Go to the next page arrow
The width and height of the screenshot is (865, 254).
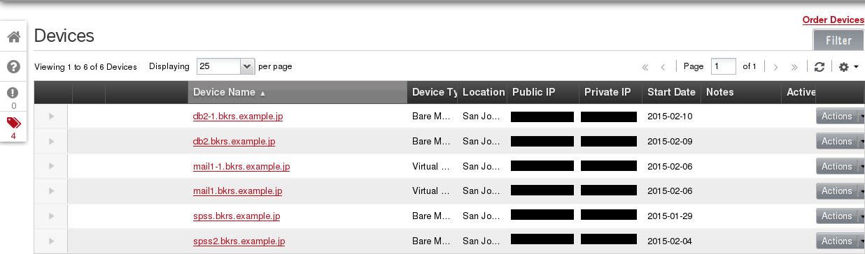click(775, 67)
